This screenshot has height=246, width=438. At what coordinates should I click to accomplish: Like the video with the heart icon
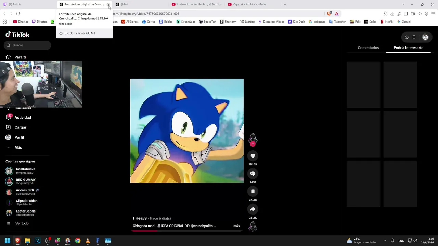(253, 156)
